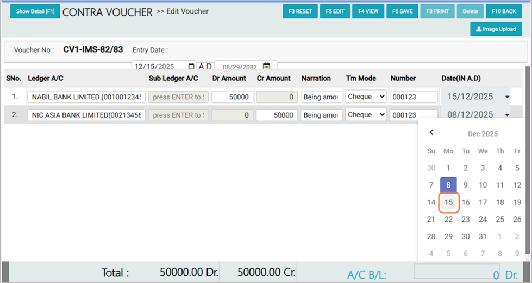The width and height of the screenshot is (532, 283).
Task: Click the NABIL BANK LIMITED ledger field
Action: click(x=86, y=97)
